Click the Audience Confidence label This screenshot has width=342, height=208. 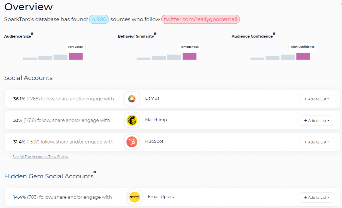(252, 36)
